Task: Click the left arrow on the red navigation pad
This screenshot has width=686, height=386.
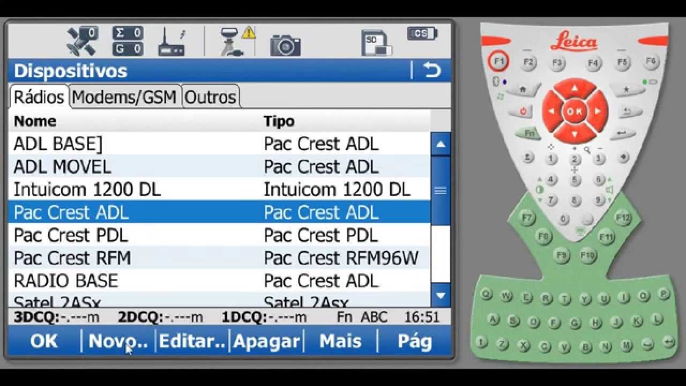Action: [x=551, y=112]
